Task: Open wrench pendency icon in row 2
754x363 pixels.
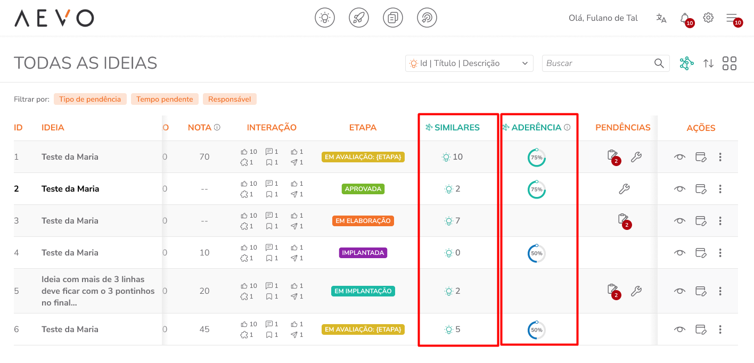Action: pos(625,189)
